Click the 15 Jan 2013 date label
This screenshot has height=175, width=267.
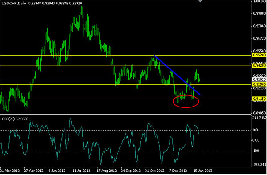pos(203,171)
